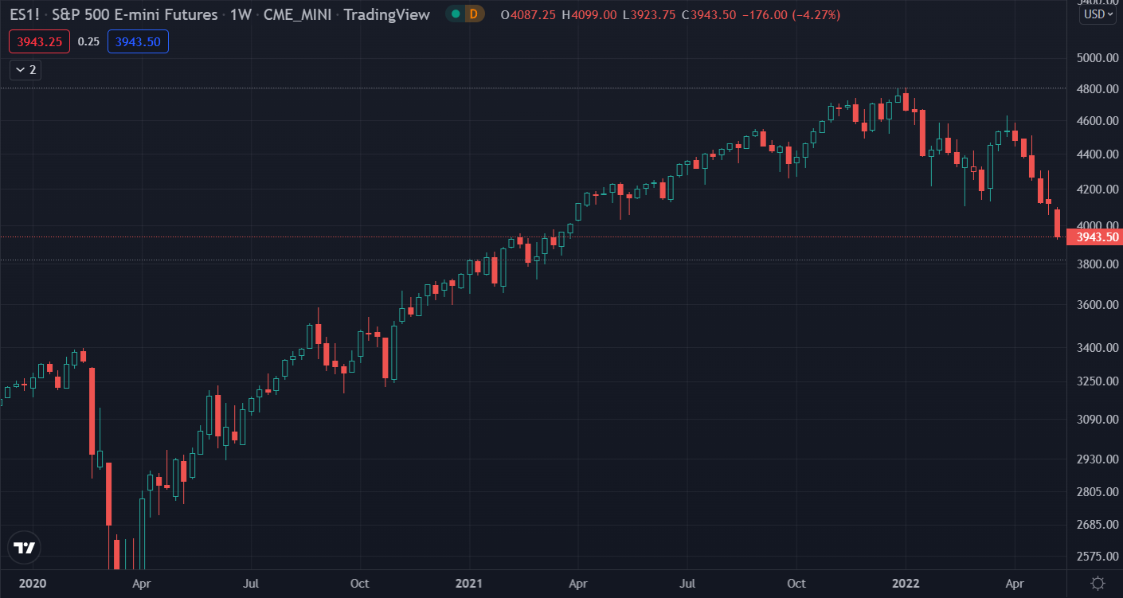
Task: Click the 3400.00 price axis label
Action: (1098, 348)
